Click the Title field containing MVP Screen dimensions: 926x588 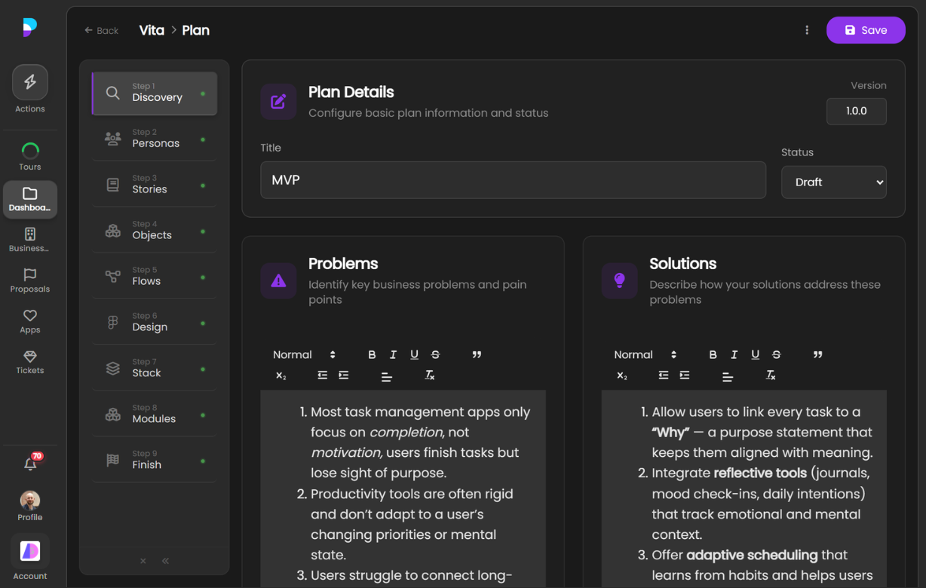[513, 180]
